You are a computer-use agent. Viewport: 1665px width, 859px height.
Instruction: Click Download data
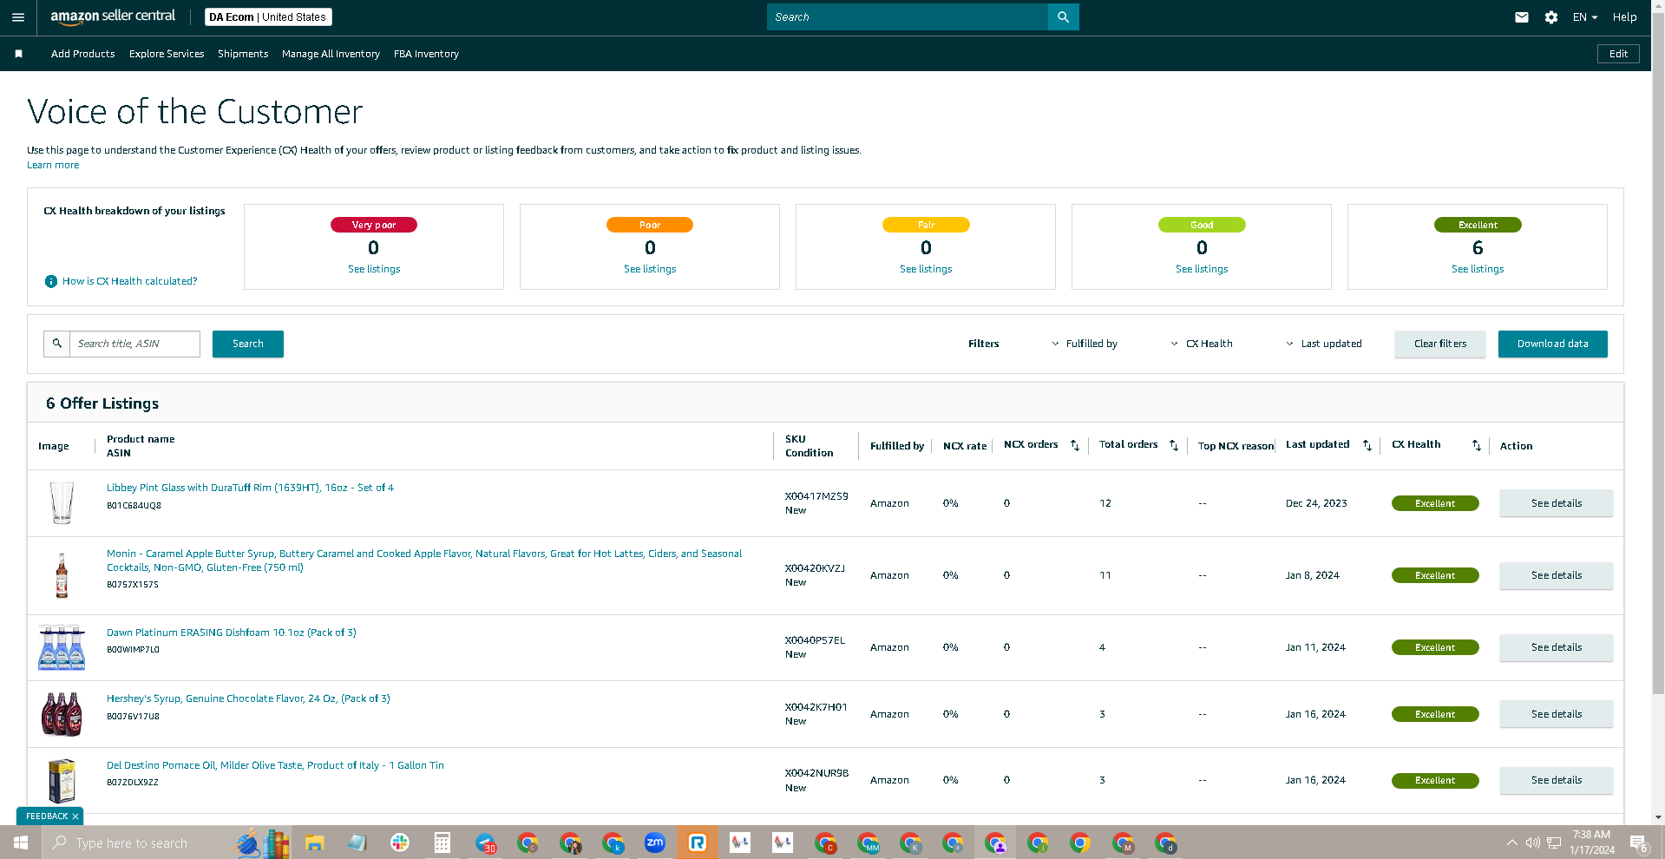[1553, 344]
